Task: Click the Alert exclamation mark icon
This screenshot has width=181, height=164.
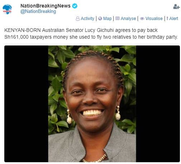Action: coord(167,18)
